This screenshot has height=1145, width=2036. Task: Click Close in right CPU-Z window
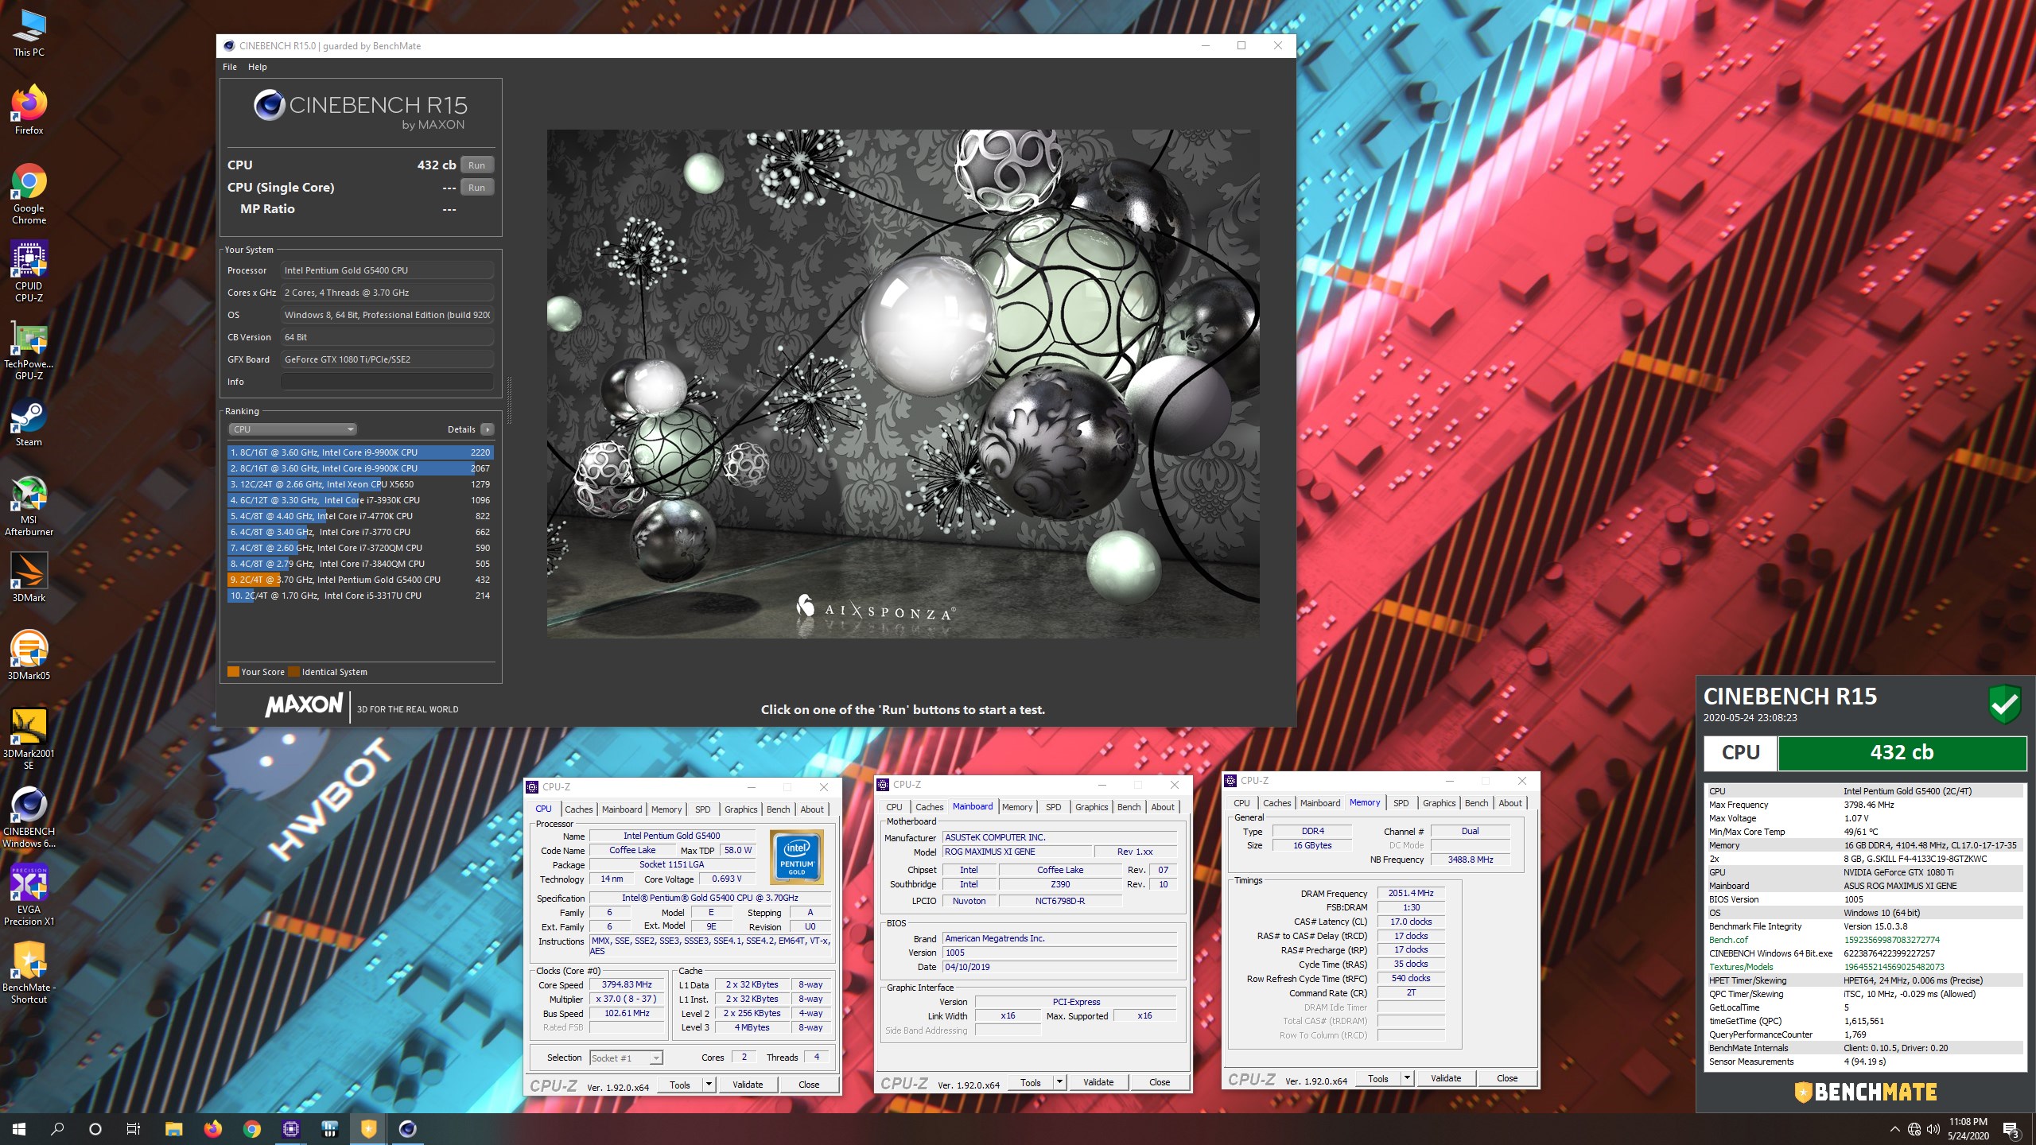tap(1507, 1079)
